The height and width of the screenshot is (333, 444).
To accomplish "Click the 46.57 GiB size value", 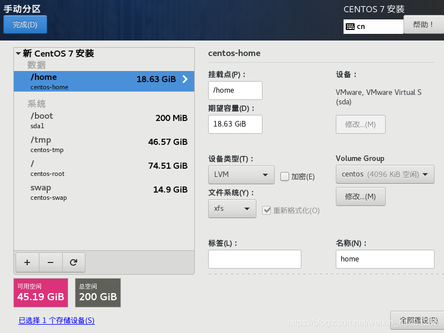I will coord(168,142).
